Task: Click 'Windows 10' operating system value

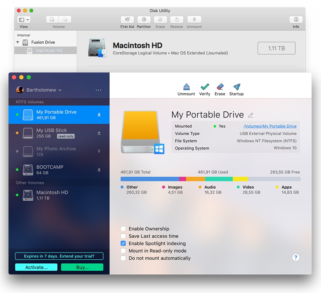Action: pos(285,148)
